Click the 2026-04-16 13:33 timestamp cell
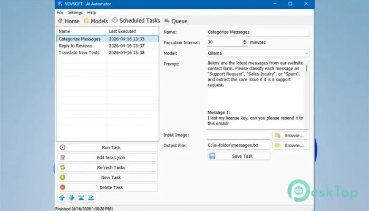Image resolution: width=369 pixels, height=211 pixels. pos(127,39)
